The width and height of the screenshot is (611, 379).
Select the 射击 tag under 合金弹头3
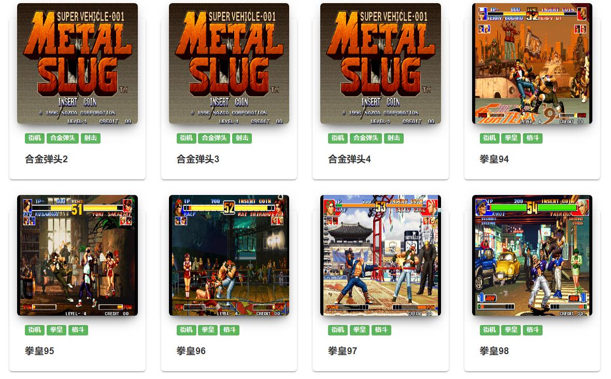coord(242,138)
